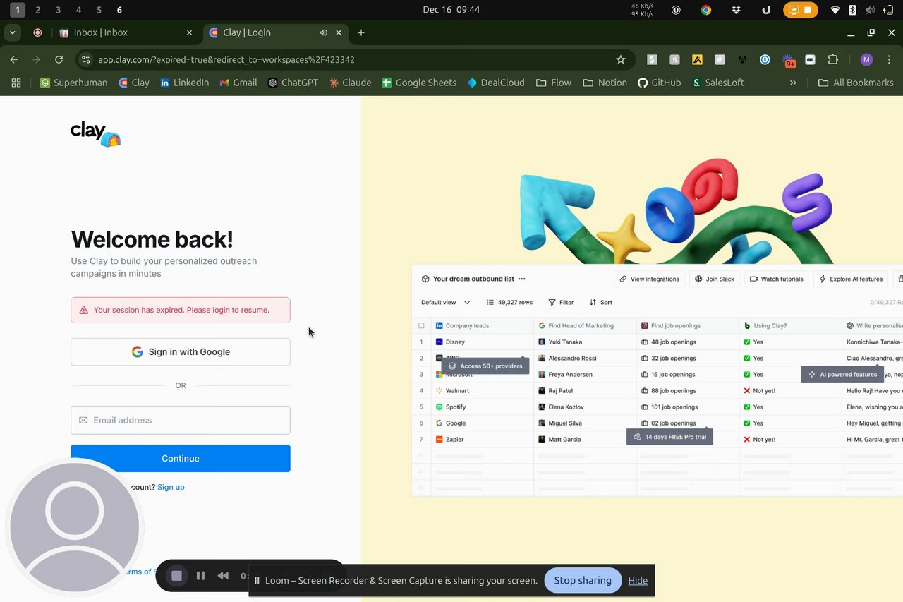The width and height of the screenshot is (903, 602).
Task: Close the Inbox | Inbox tab
Action: [x=189, y=32]
